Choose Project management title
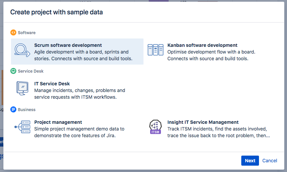The height and width of the screenshot is (172, 287). [58, 122]
